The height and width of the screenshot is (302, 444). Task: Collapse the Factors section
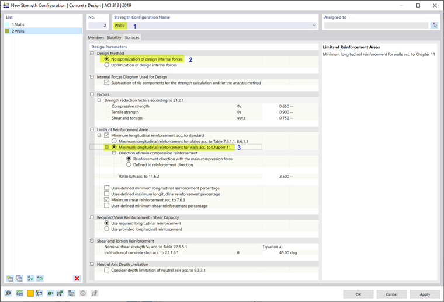tap(92, 94)
